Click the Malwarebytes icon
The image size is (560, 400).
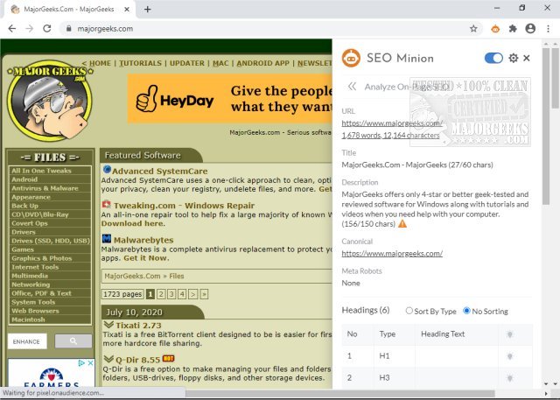[107, 239]
